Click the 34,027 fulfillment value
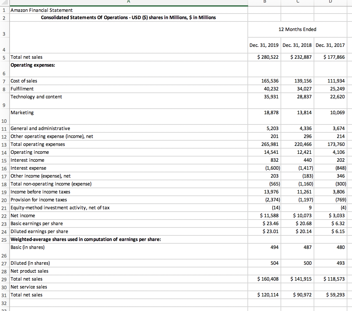Viewport: 352px width, 311px height. pyautogui.click(x=304, y=89)
